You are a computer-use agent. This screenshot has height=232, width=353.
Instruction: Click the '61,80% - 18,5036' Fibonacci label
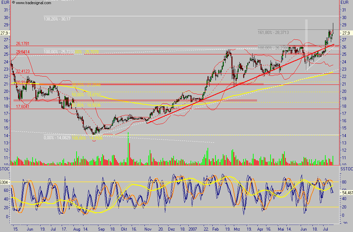coord(86,105)
